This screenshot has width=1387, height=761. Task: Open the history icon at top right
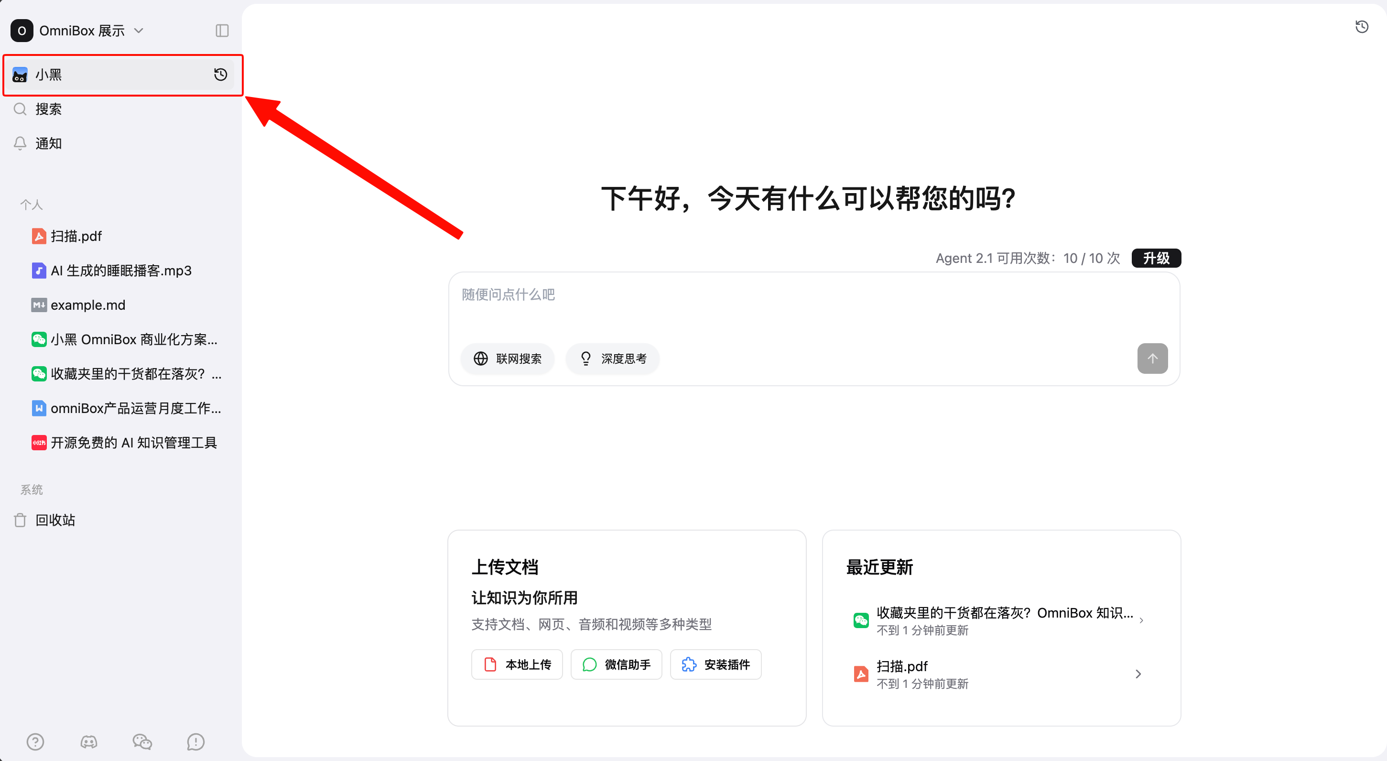(1362, 26)
